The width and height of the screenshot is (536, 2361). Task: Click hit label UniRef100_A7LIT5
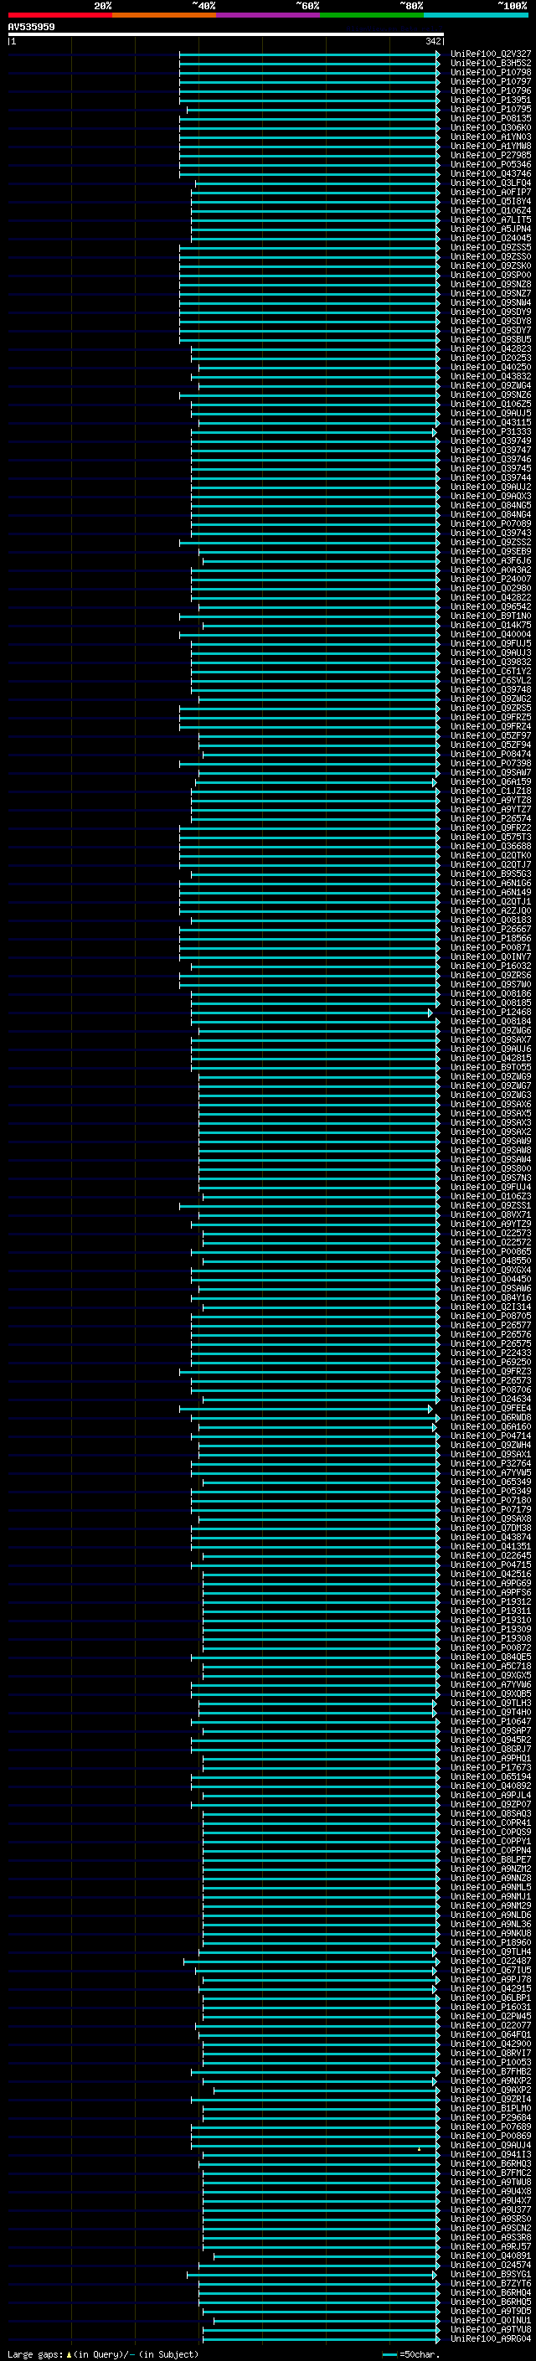[491, 220]
